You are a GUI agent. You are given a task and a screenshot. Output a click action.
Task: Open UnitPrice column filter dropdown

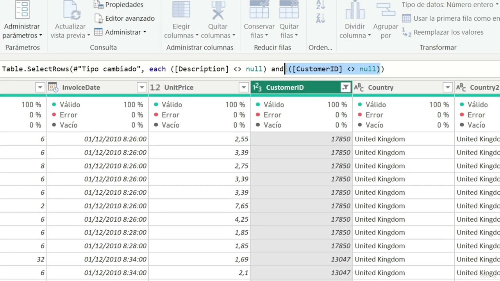pos(244,87)
